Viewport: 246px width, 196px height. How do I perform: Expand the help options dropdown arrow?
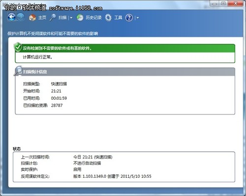[138, 18]
